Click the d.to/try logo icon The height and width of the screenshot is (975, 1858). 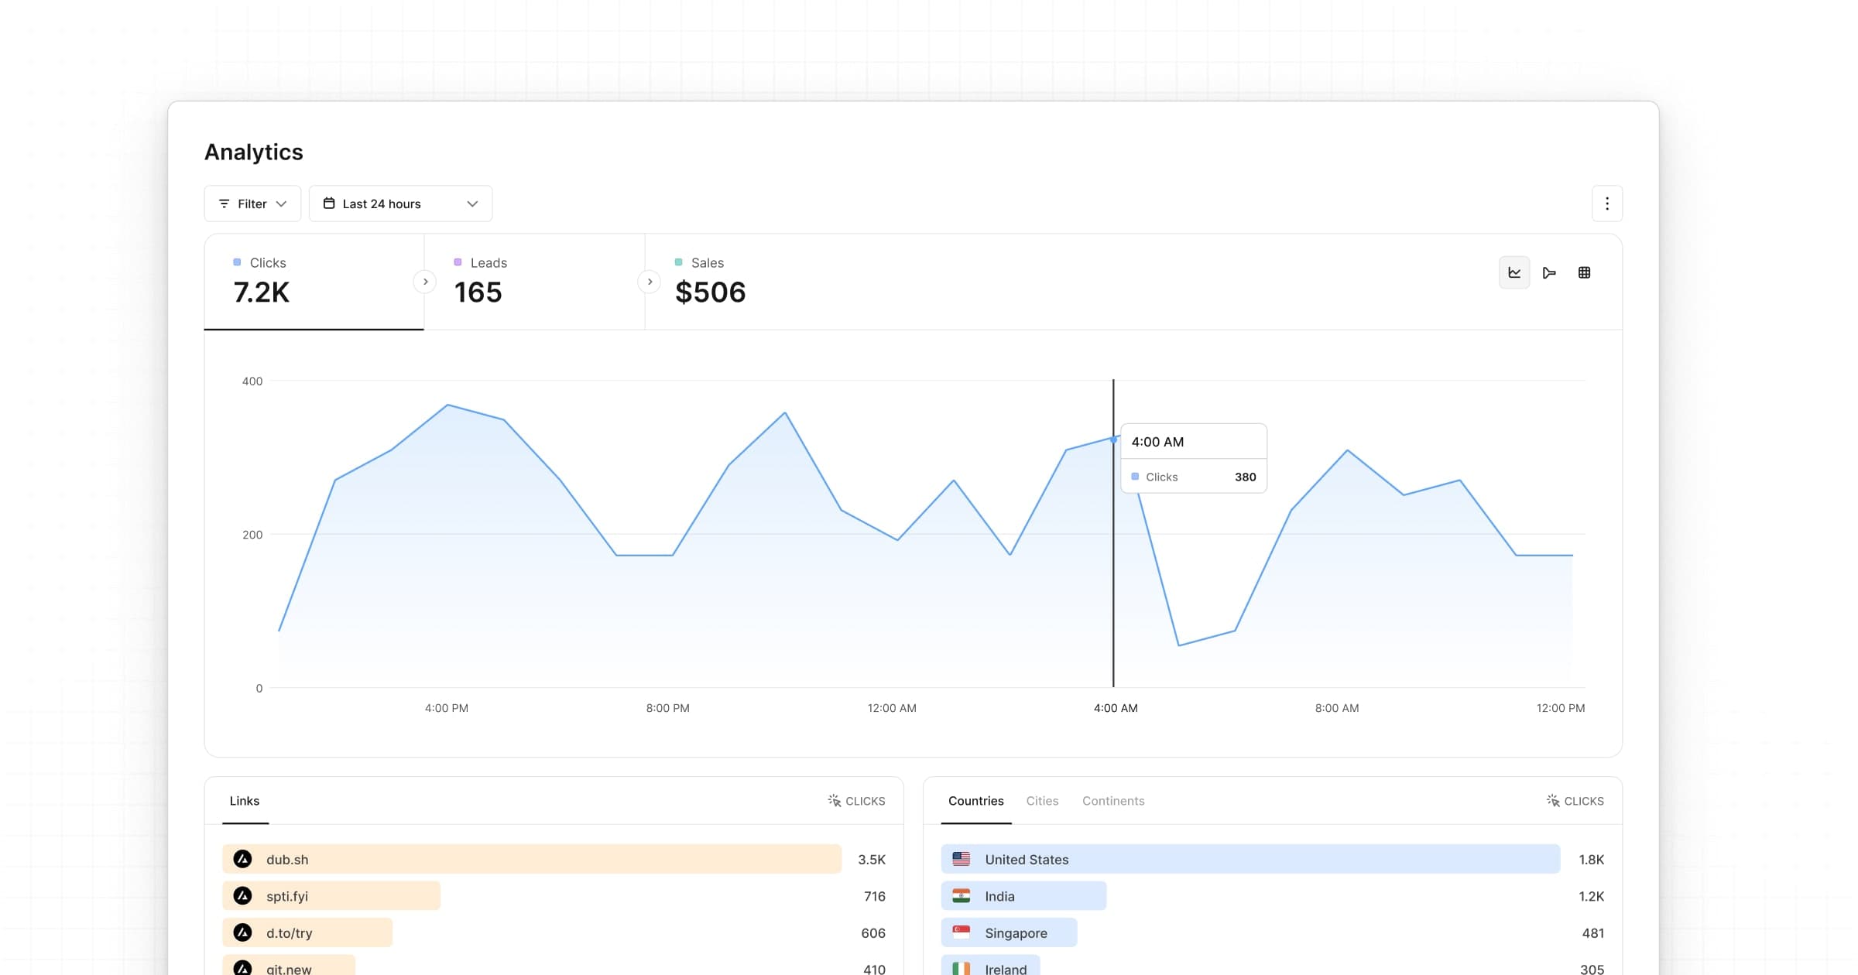242,932
